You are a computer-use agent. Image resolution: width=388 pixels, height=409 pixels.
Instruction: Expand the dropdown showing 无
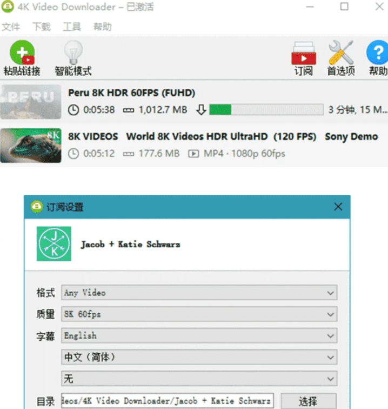tap(199, 379)
